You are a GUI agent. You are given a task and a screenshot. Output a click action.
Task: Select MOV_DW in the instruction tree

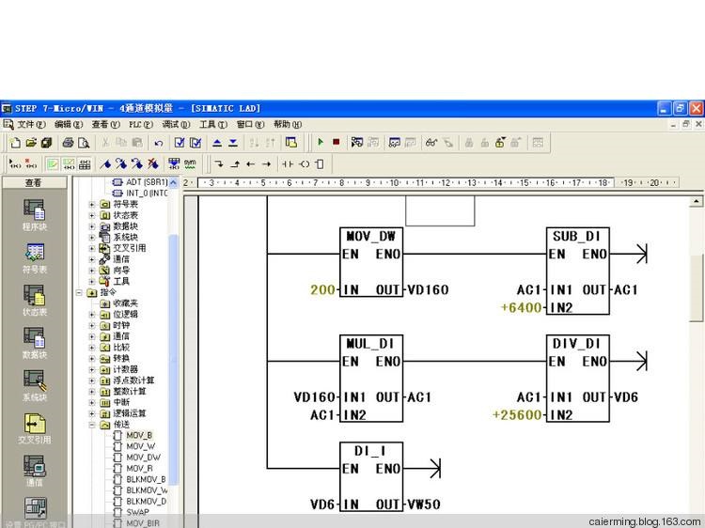[x=143, y=457]
